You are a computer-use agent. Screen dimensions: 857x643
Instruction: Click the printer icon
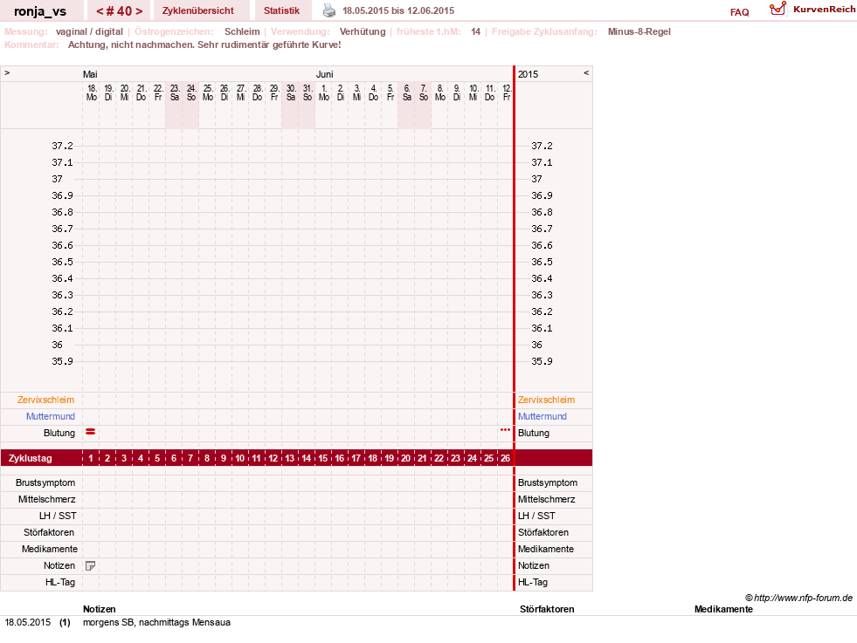[329, 10]
